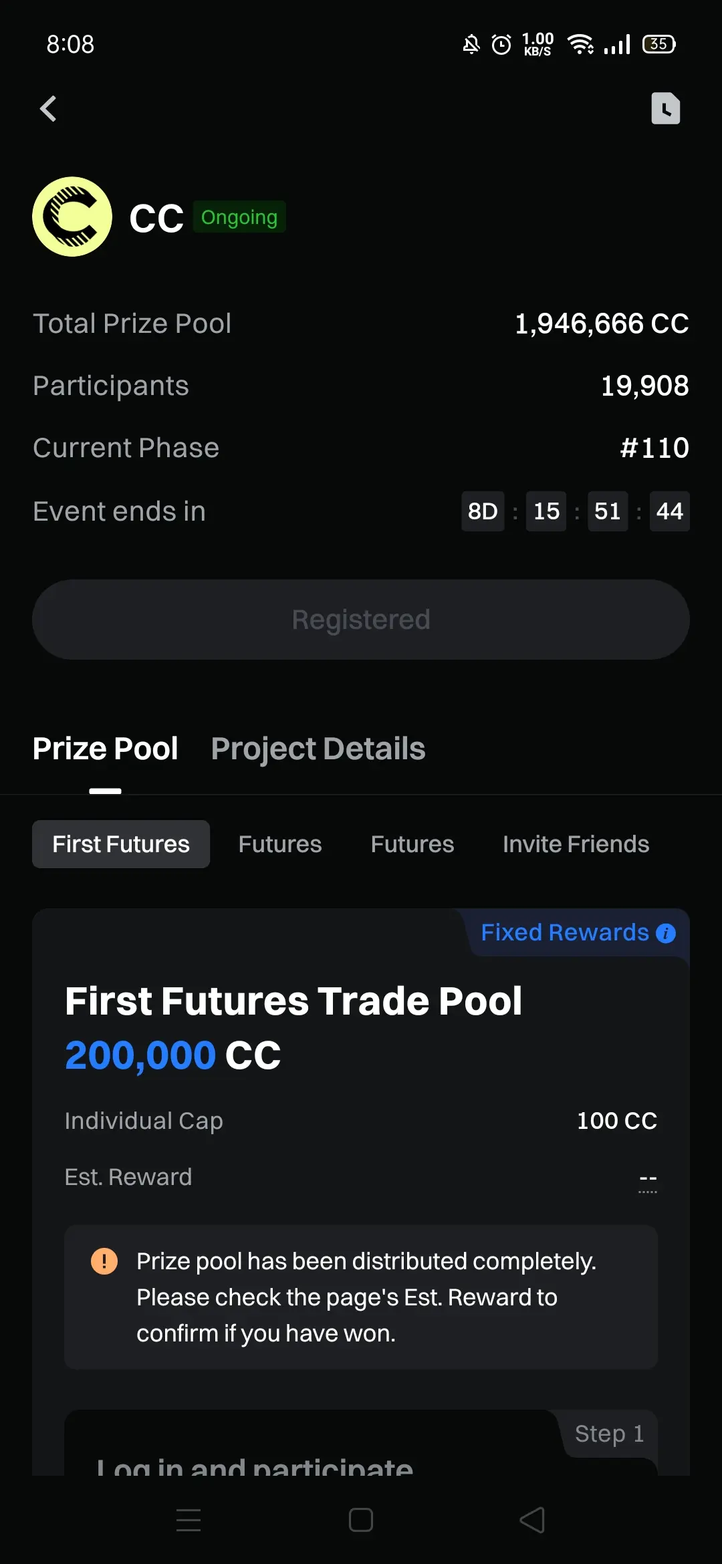Tap the 200,000 CC pool amount

point(172,1055)
